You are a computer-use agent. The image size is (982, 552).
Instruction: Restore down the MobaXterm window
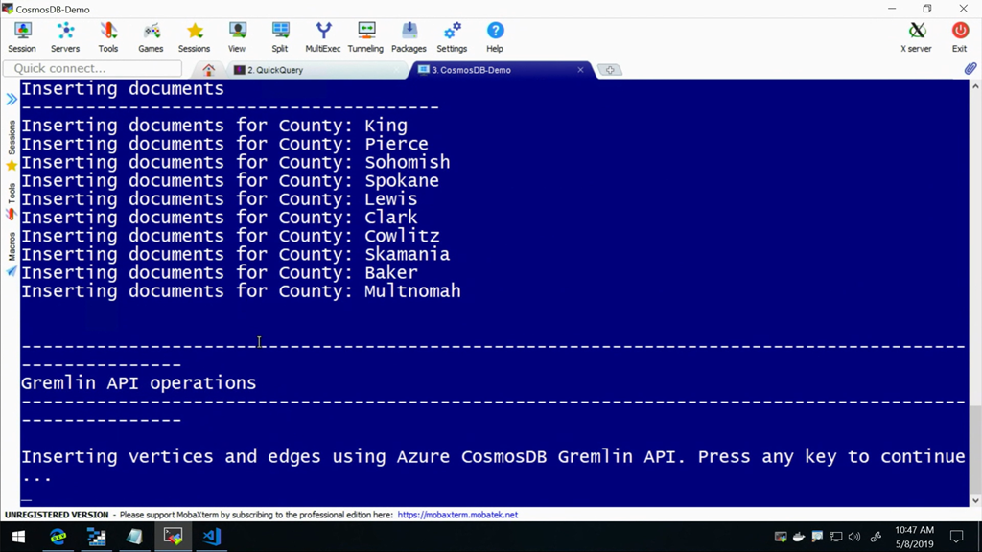tap(927, 9)
